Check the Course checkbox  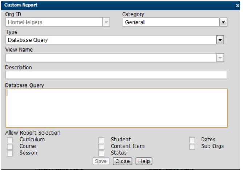10,146
